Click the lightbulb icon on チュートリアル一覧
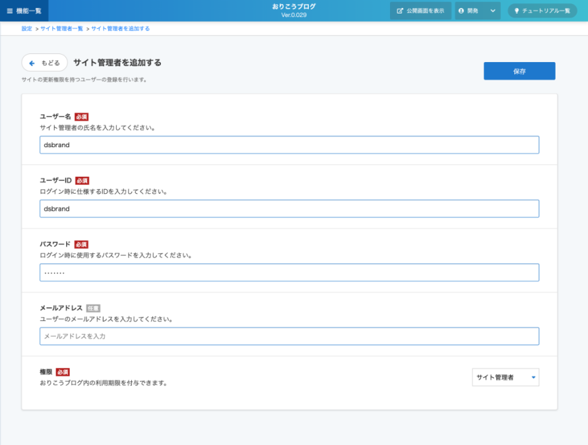The height and width of the screenshot is (445, 588). click(517, 11)
